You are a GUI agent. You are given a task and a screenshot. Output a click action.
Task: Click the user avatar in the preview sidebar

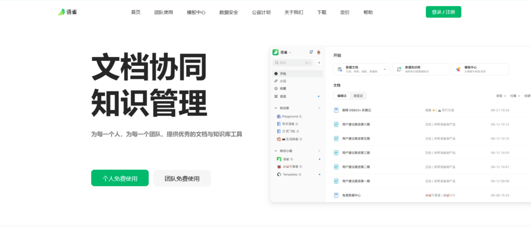point(319,52)
